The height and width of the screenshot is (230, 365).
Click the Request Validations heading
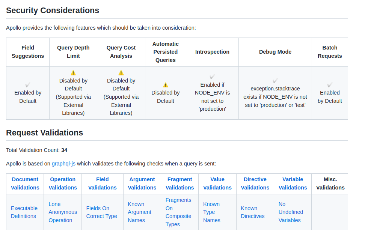pos(45,133)
